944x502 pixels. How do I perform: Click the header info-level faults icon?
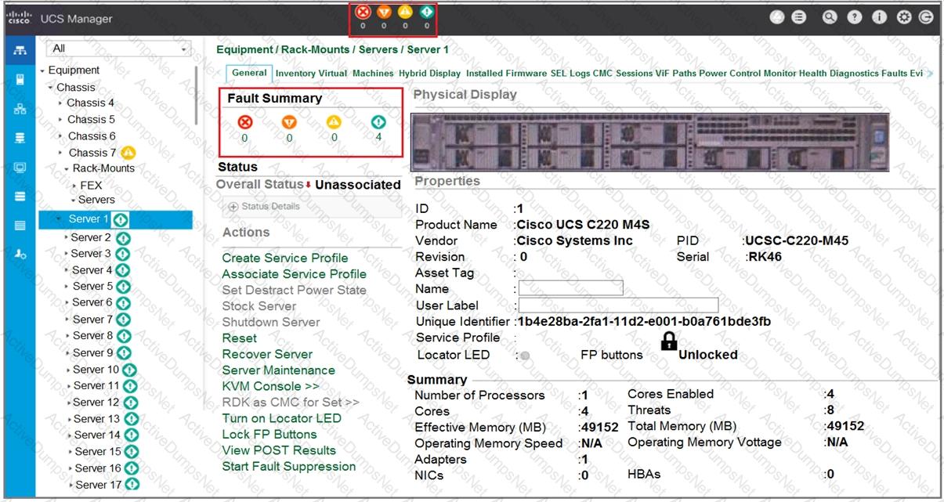pyautogui.click(x=426, y=12)
